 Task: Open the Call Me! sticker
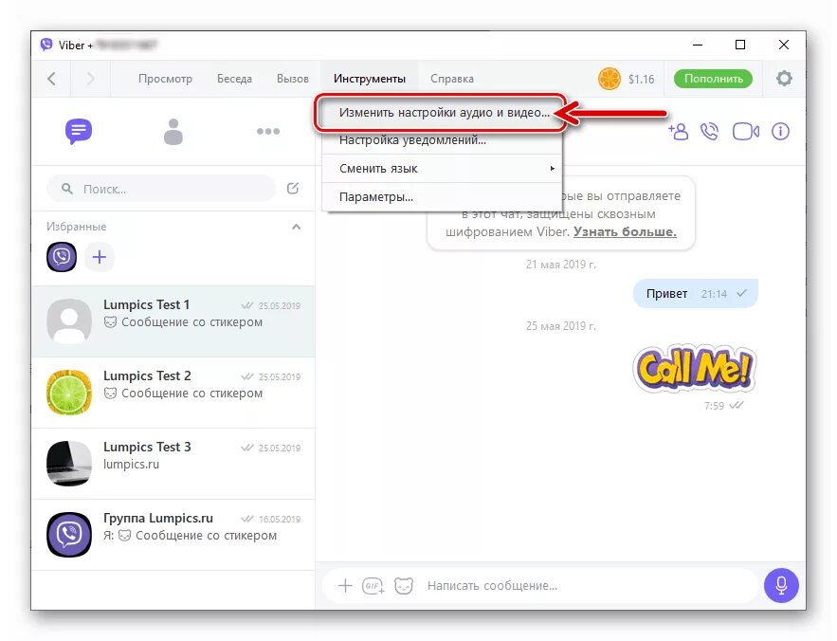tap(695, 369)
